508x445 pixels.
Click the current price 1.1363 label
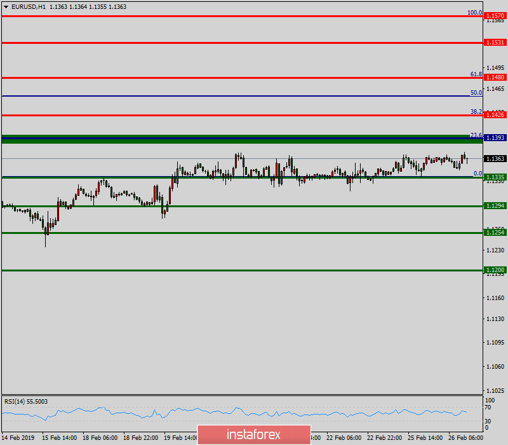tap(495, 158)
